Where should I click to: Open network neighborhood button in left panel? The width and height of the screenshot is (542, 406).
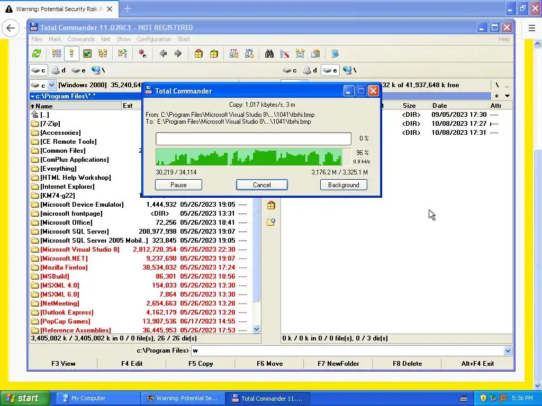click(x=98, y=70)
